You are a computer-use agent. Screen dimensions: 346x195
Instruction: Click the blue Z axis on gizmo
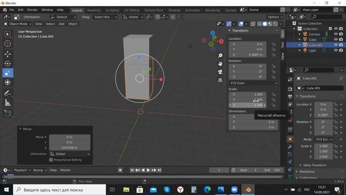coord(212,33)
